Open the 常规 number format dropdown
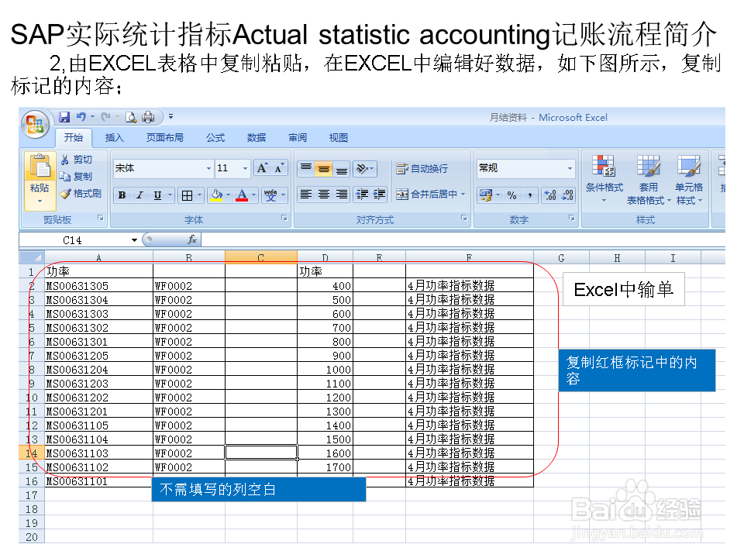This screenshot has width=744, height=558. tap(570, 168)
